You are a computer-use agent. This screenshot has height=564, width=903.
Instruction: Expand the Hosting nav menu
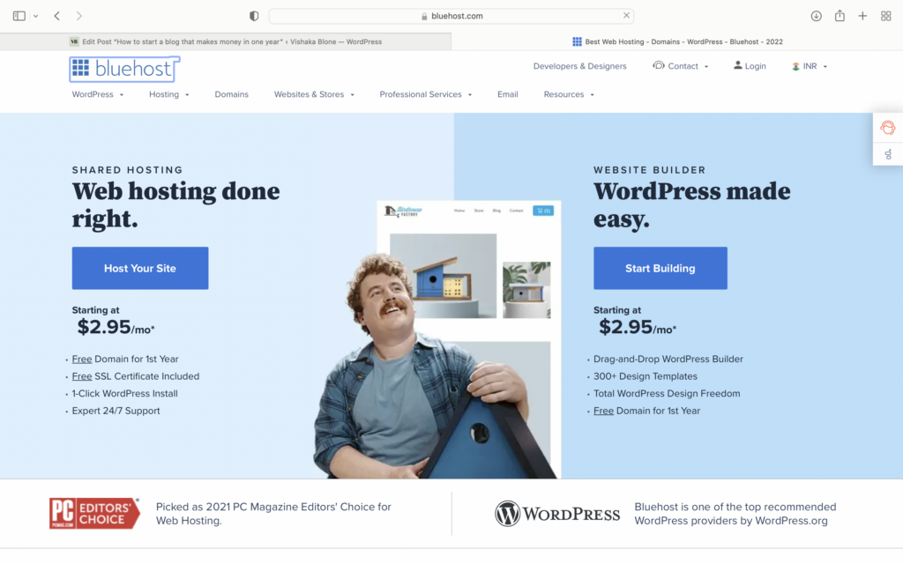pos(168,94)
